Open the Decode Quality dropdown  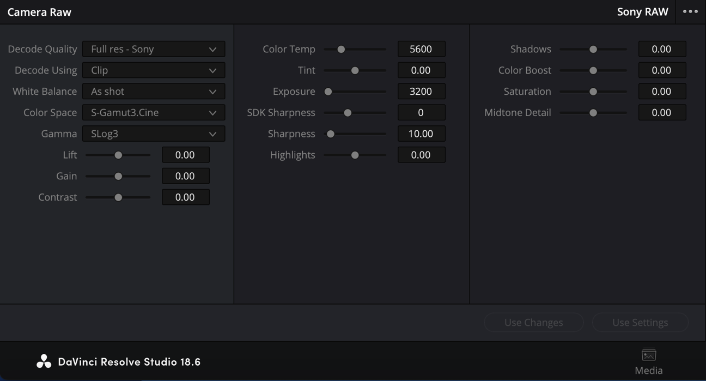pos(154,49)
